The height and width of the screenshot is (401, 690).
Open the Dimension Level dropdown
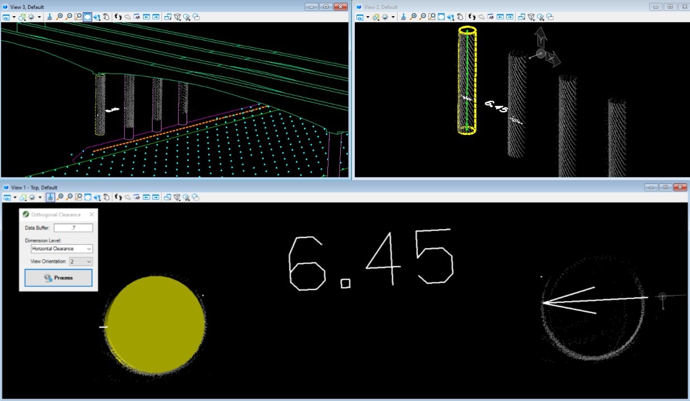(61, 248)
